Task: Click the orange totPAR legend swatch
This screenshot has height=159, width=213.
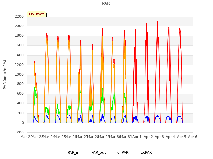Action: (135, 153)
